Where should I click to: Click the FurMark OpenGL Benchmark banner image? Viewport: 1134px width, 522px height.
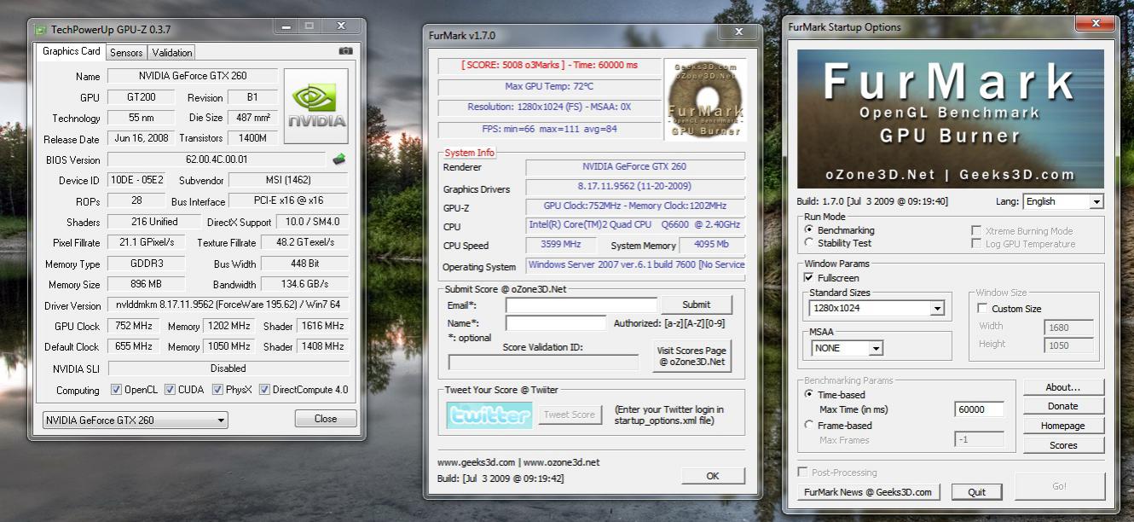coord(951,119)
